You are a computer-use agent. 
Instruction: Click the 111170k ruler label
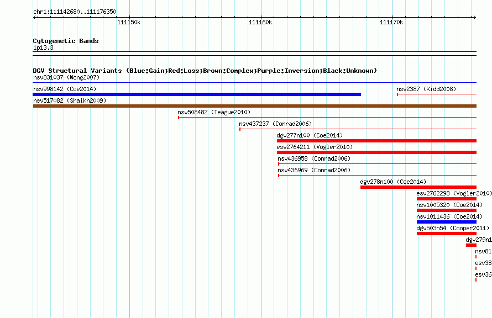(391, 23)
